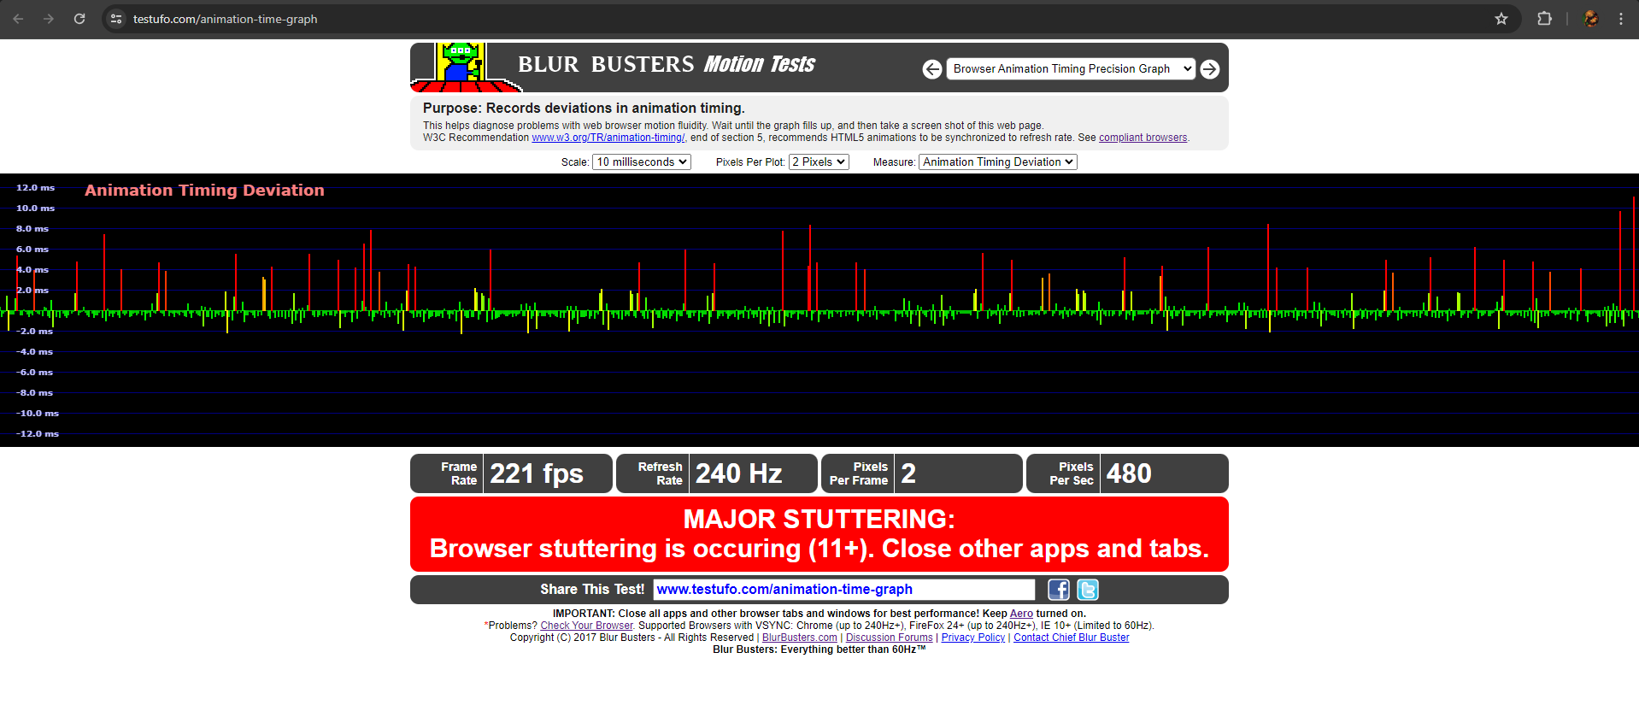Click the MAJOR STUTTERING warning banner

point(819,534)
